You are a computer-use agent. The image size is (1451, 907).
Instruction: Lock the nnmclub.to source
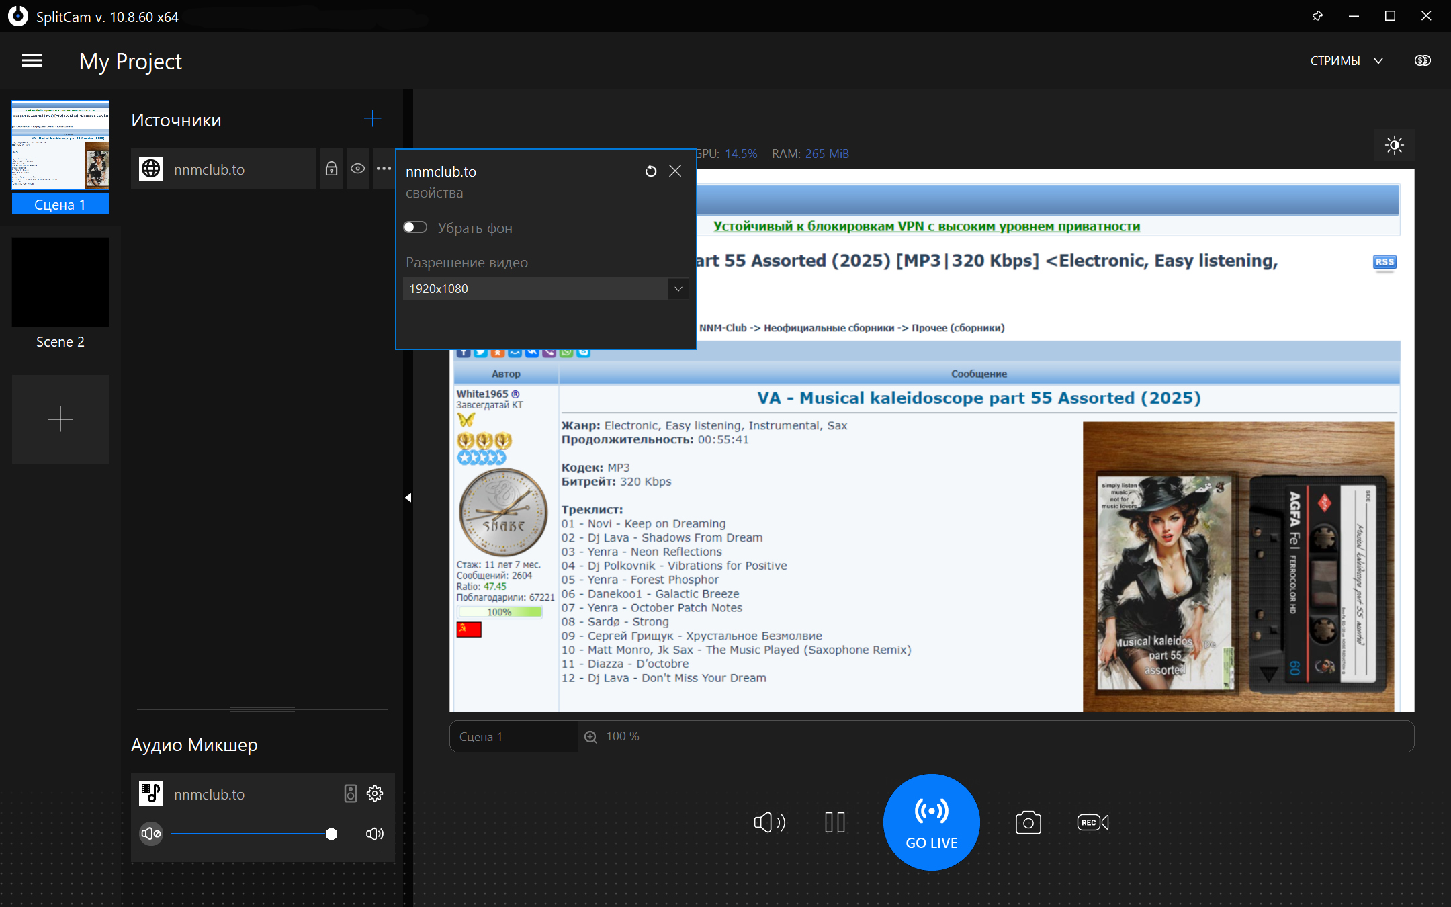331,169
